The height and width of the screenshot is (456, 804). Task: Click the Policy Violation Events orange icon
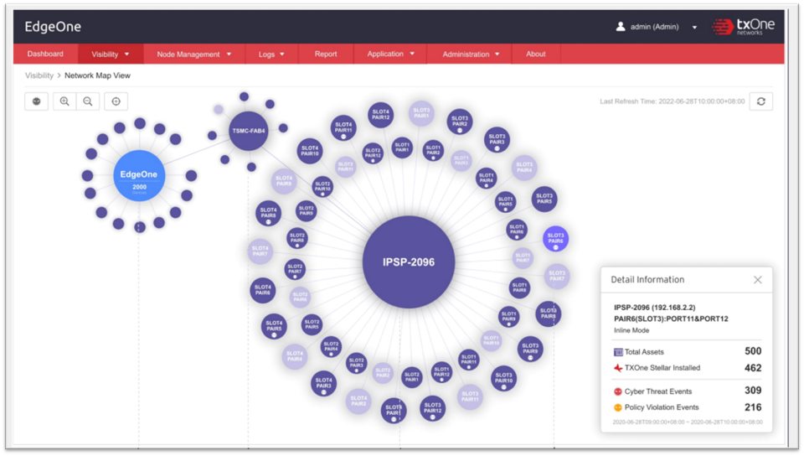(618, 407)
